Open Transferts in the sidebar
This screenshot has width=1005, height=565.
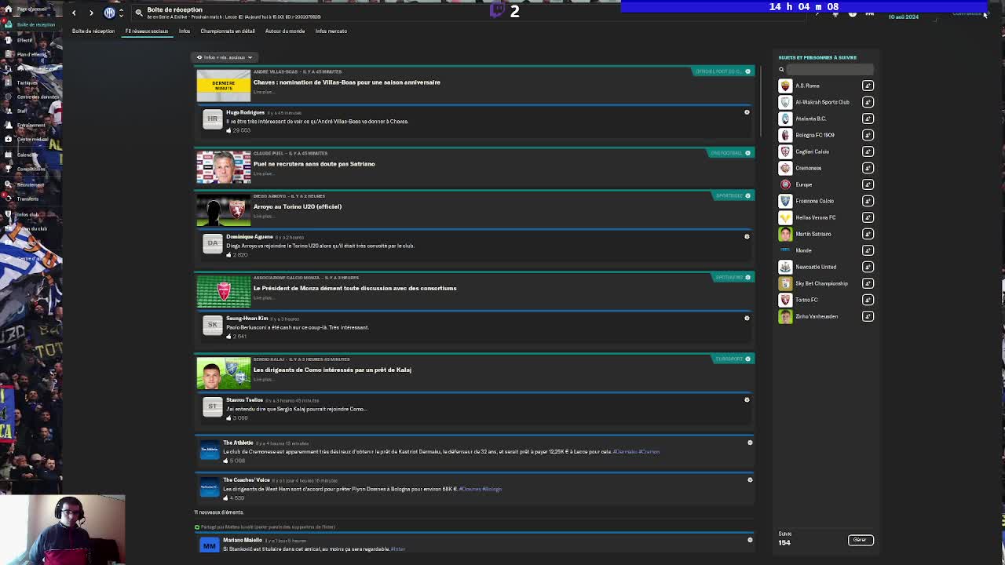tap(28, 199)
